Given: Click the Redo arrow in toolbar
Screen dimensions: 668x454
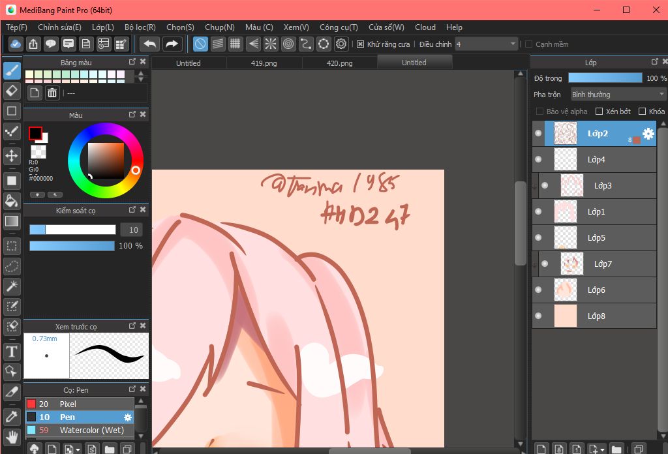Looking at the screenshot, I should [172, 44].
